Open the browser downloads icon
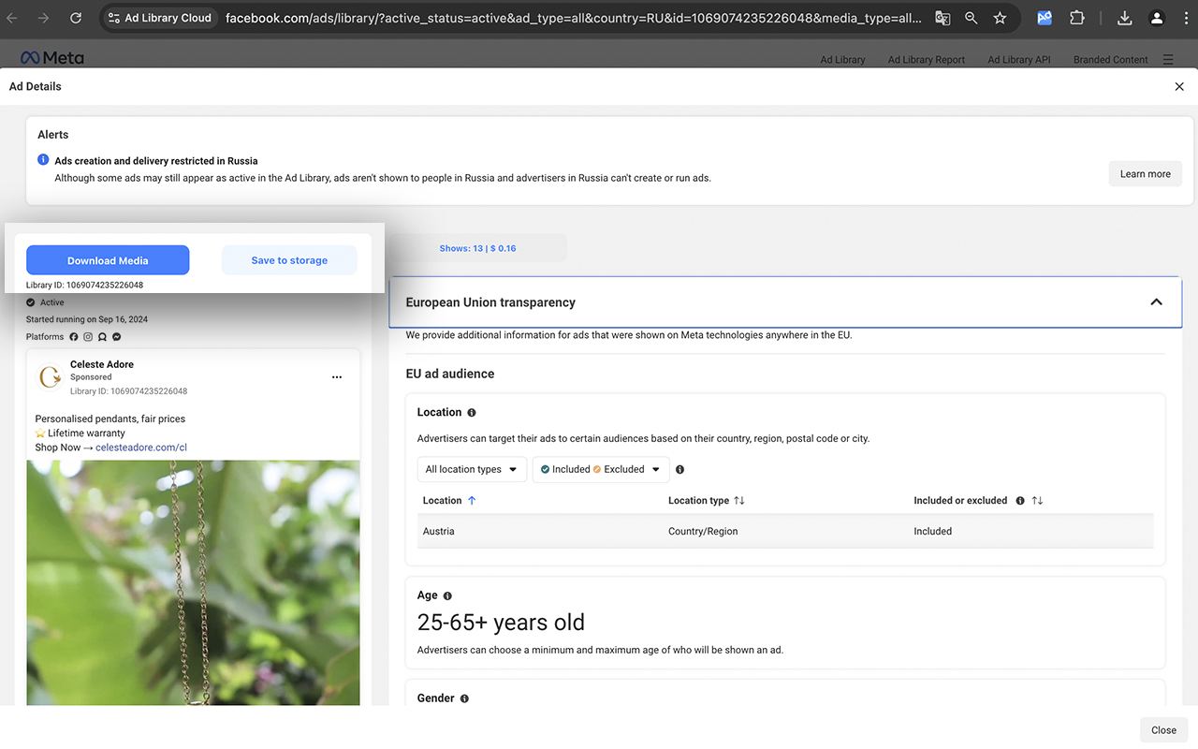 [1125, 18]
